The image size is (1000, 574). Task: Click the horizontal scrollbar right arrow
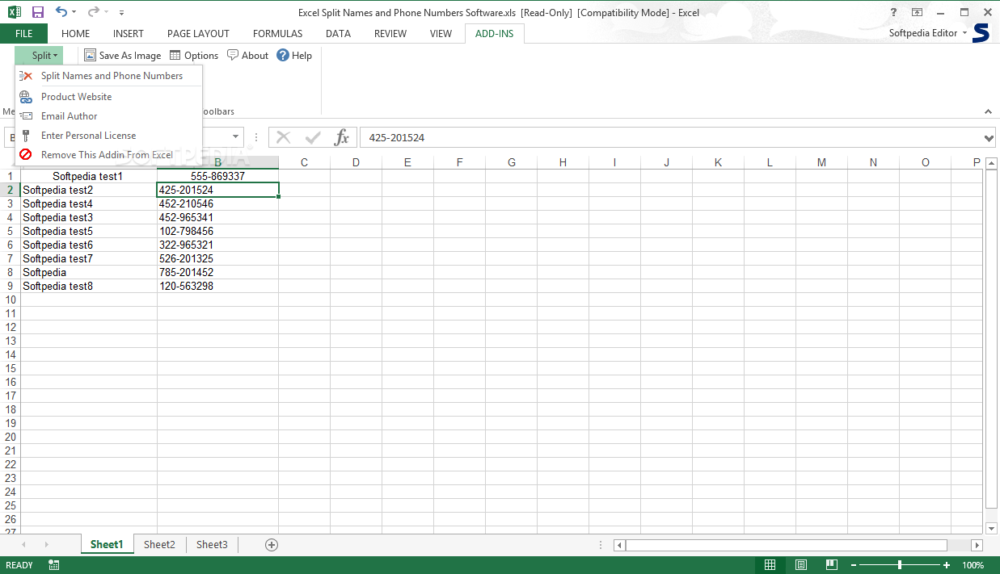pos(977,545)
